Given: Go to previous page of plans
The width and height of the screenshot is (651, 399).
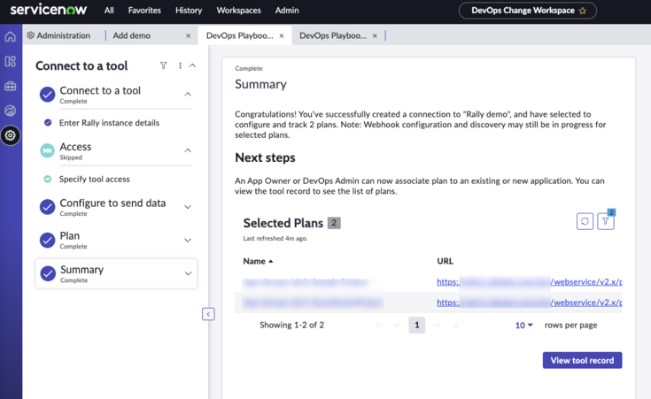Looking at the screenshot, I should point(398,326).
